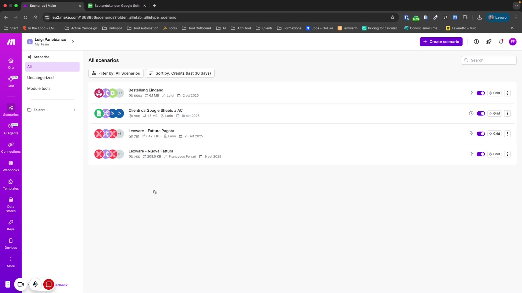
Task: Open Sort by: Credits dropdown
Action: tap(180, 73)
